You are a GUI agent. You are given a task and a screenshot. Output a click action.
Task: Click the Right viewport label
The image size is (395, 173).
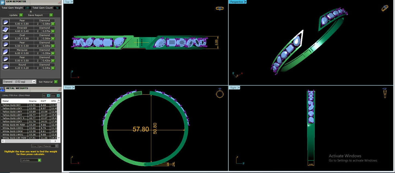pyautogui.click(x=233, y=88)
